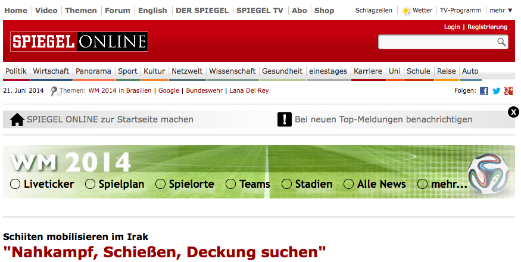Open Shop in top menu
Viewport: 521px width, 262px height.
[x=324, y=11]
